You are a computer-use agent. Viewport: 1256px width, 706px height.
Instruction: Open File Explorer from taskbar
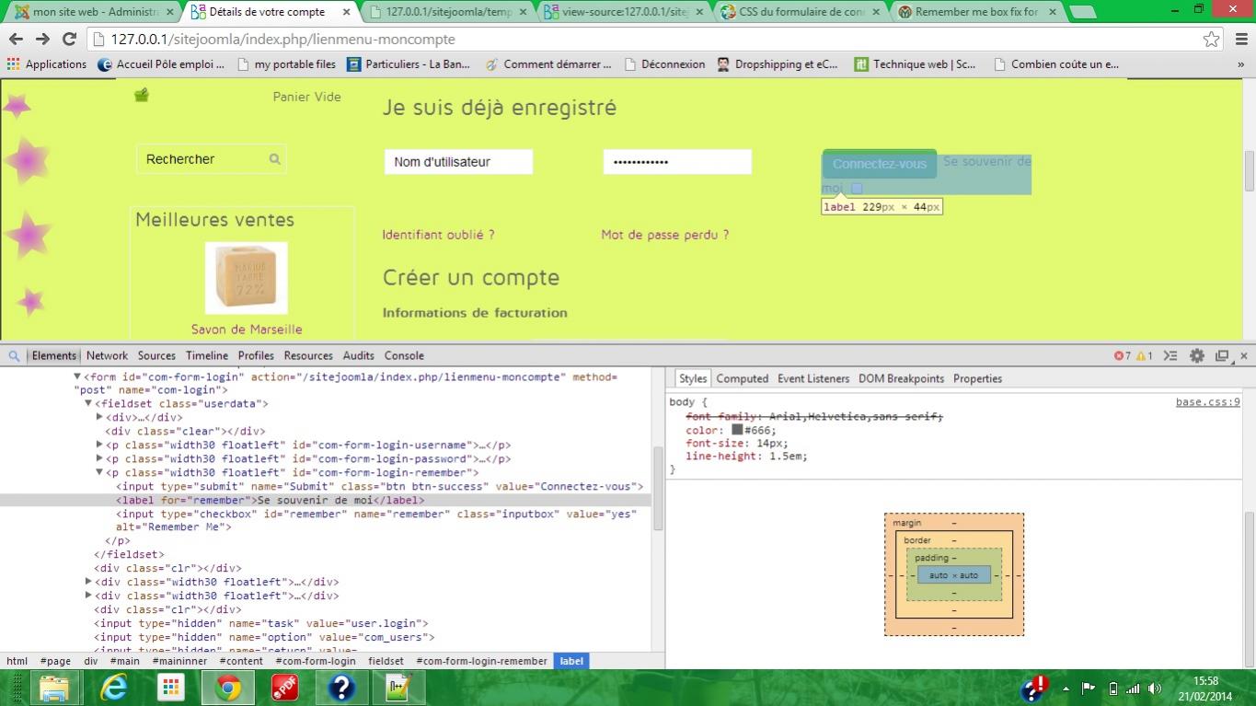[54, 688]
